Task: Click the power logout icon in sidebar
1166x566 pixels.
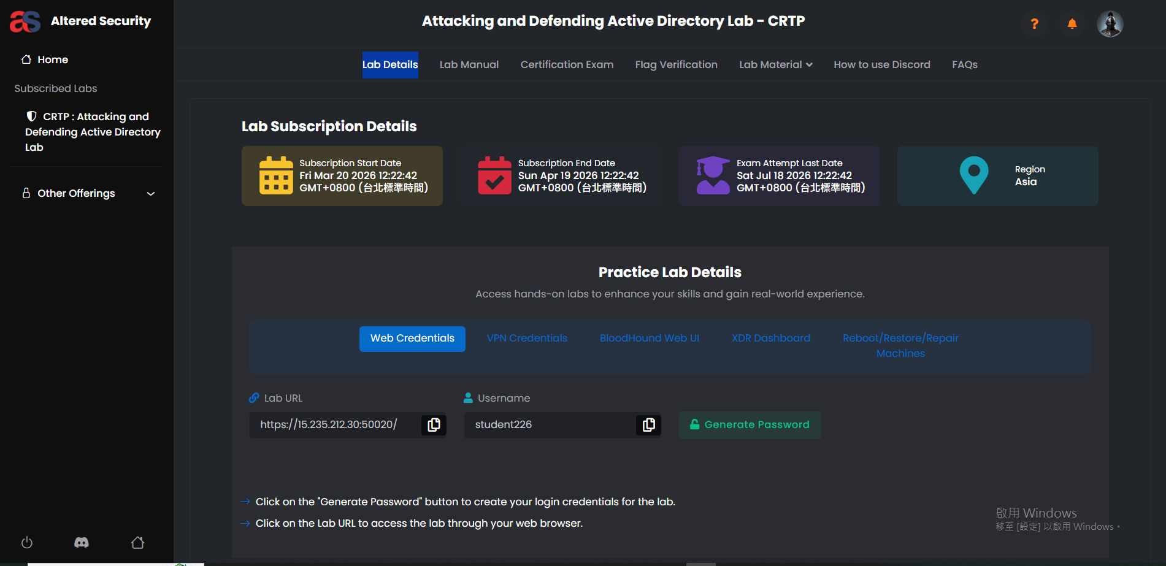Action: [x=27, y=543]
